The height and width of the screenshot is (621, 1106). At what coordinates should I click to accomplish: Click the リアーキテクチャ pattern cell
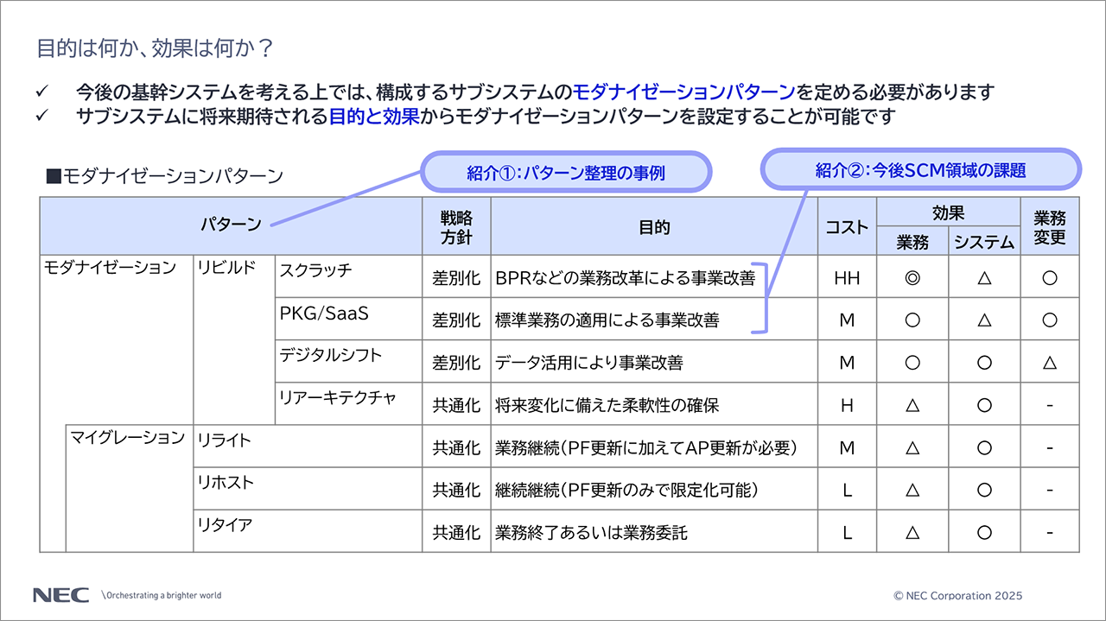338,398
